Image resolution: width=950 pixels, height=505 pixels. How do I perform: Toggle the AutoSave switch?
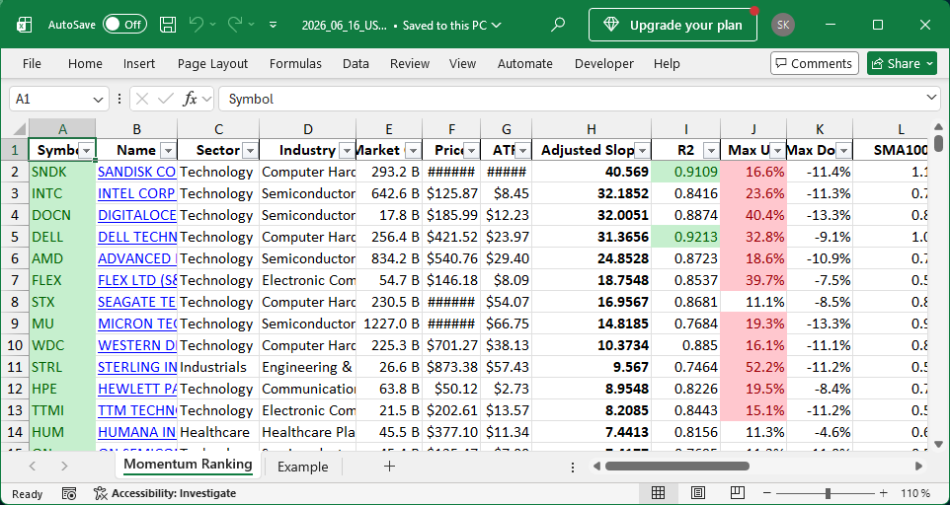(x=124, y=25)
